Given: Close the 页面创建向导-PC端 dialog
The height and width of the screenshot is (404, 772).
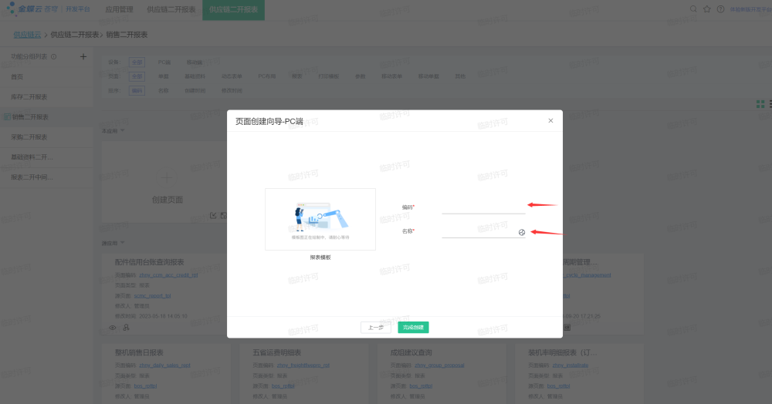Looking at the screenshot, I should pyautogui.click(x=550, y=121).
